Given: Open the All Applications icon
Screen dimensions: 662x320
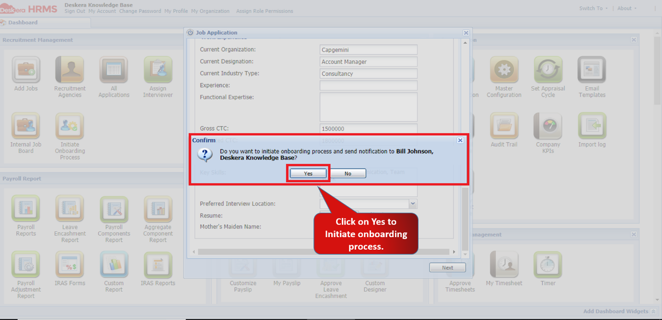Looking at the screenshot, I should (x=114, y=70).
